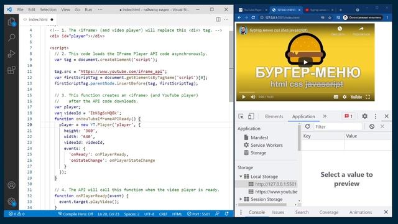398x224 pixels.
Task: Refresh the storage table in DevTools
Action: 307,126
